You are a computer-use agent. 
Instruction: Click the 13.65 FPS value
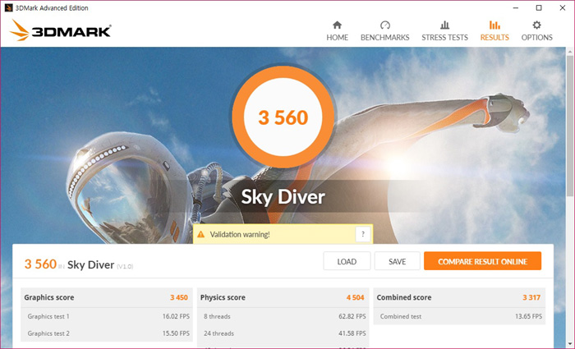tap(528, 316)
